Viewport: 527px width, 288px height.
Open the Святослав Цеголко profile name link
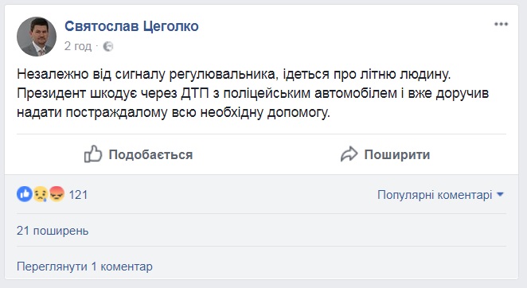click(131, 26)
